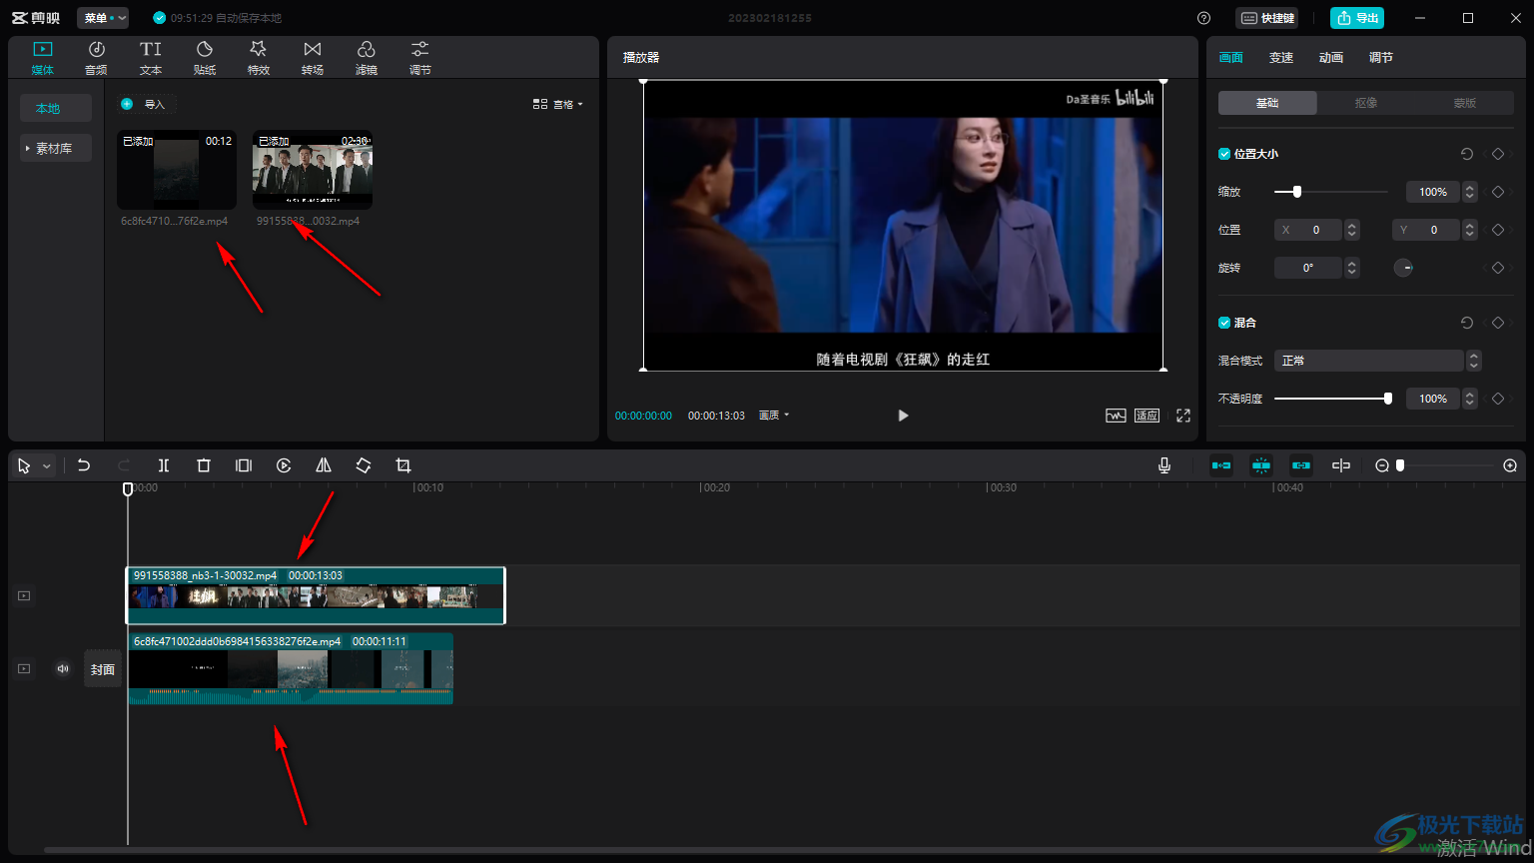
Task: Click the 导出 export button
Action: click(x=1357, y=18)
